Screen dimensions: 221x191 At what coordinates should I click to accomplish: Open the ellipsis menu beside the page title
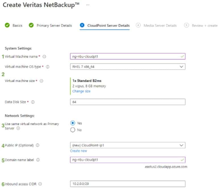(x=88, y=5)
